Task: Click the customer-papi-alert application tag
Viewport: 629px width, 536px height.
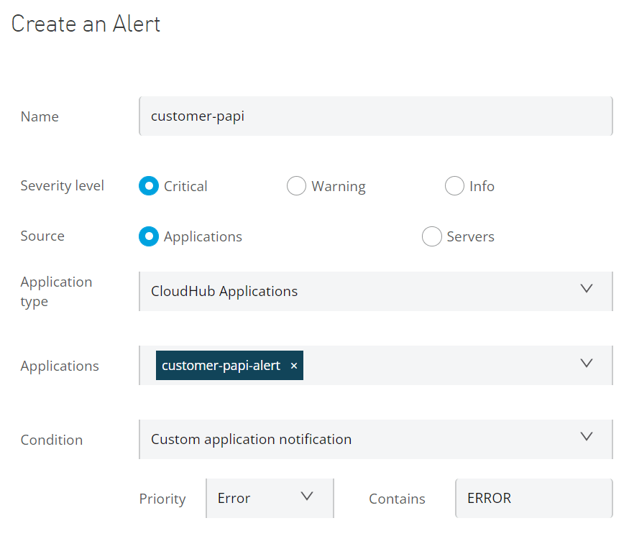Action: (221, 366)
